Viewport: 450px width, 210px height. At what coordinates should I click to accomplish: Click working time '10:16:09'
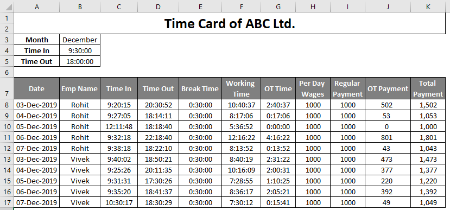point(241,170)
